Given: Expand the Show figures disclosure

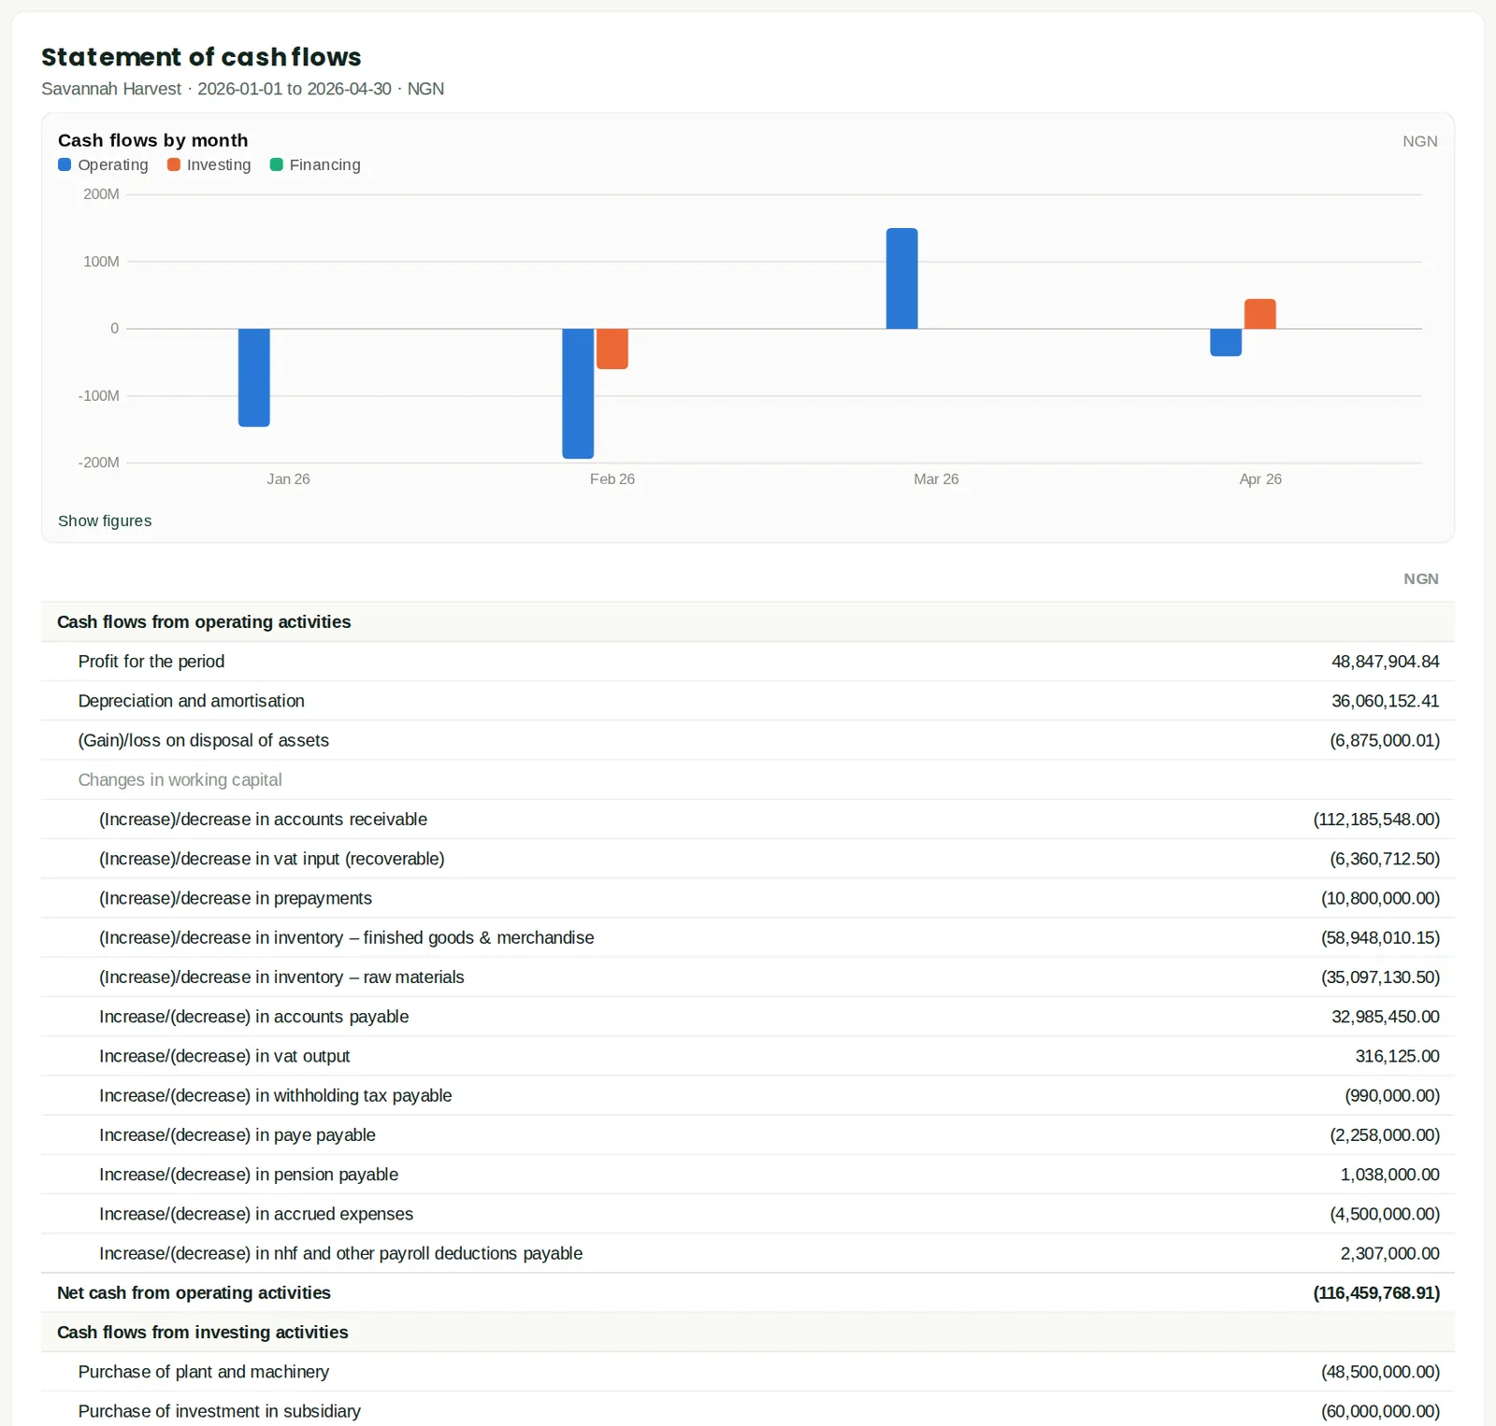Looking at the screenshot, I should (105, 520).
